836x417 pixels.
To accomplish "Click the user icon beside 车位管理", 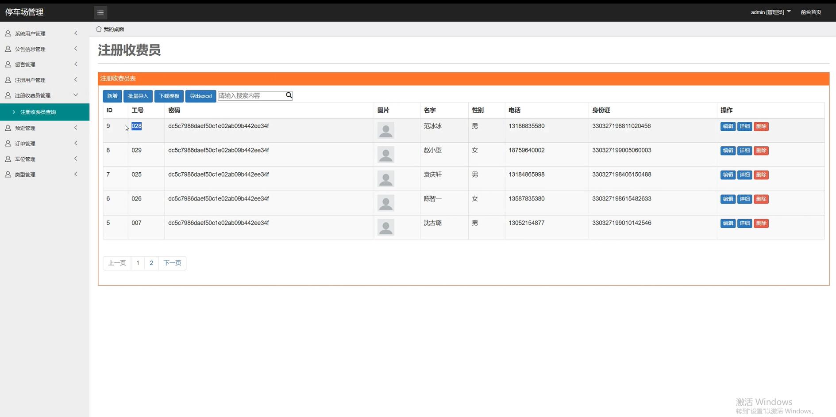I will pos(8,159).
